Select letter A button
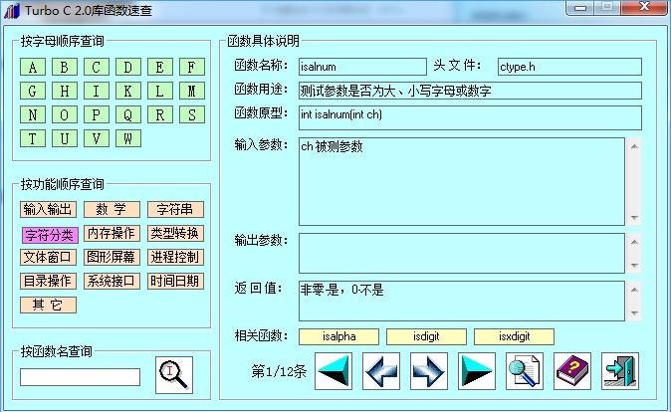 click(33, 67)
